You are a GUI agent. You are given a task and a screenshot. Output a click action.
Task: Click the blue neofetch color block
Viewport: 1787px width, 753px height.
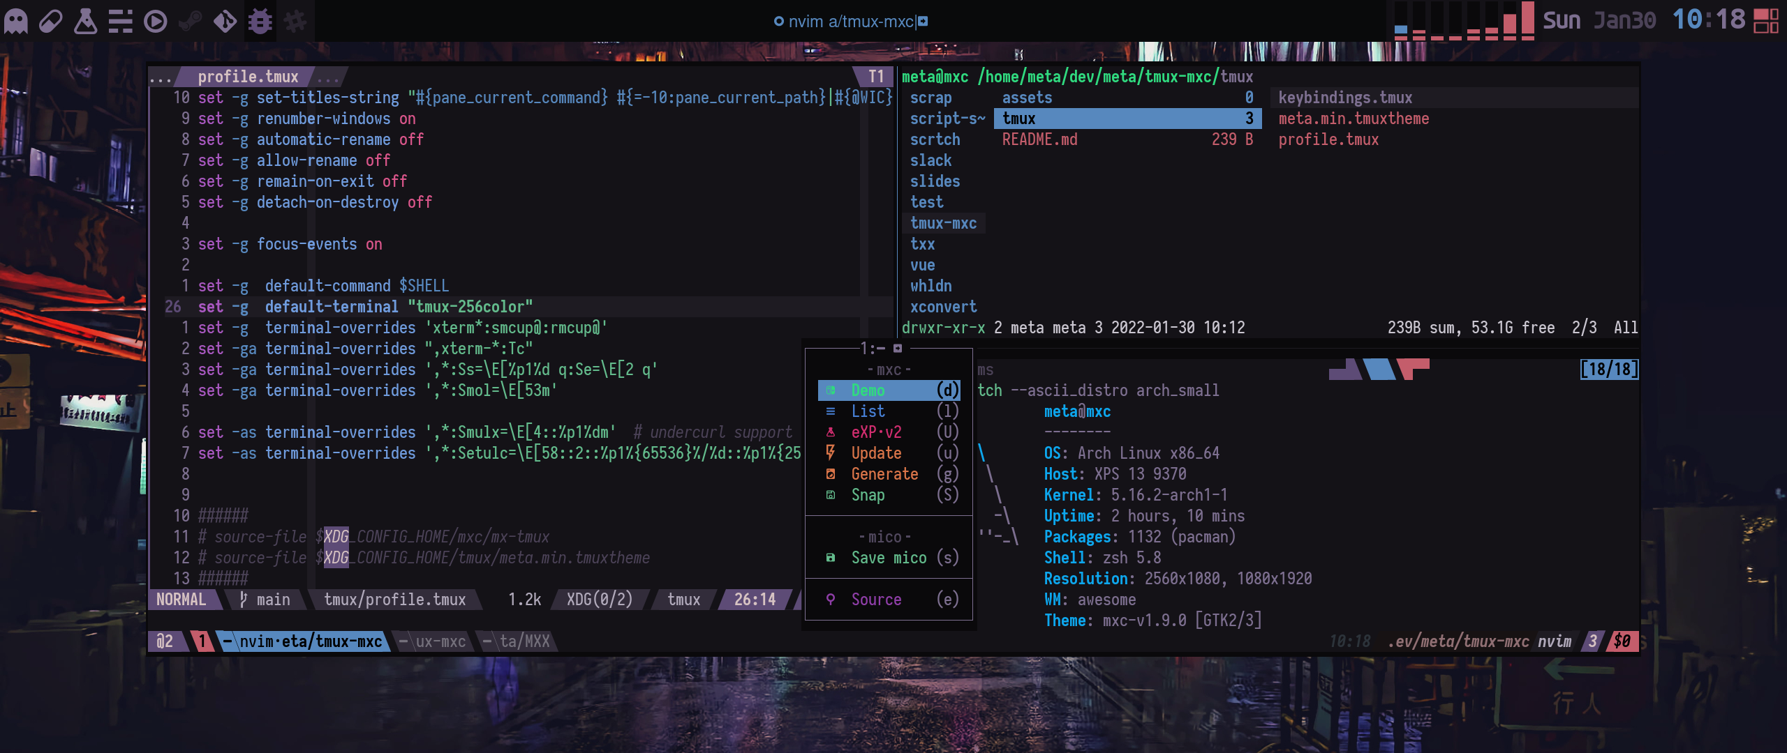1379,369
